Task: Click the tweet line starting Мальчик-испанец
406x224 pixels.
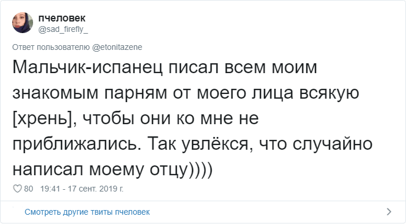Action: [165, 67]
